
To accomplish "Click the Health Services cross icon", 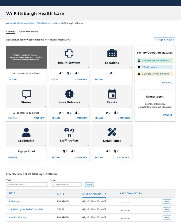I will pyautogui.click(x=69, y=53).
